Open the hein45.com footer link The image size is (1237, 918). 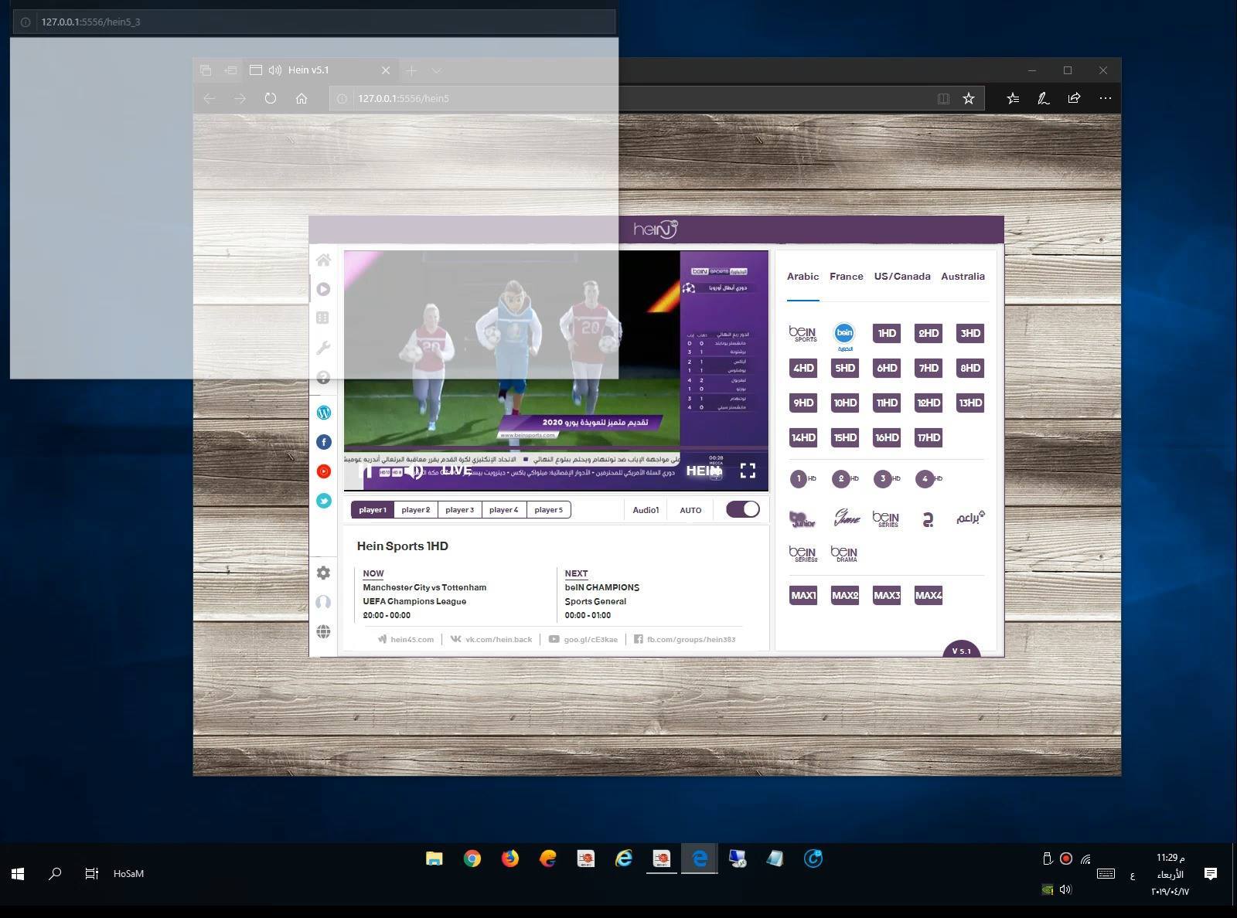tap(406, 639)
